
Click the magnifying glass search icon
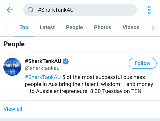(x=30, y=10)
